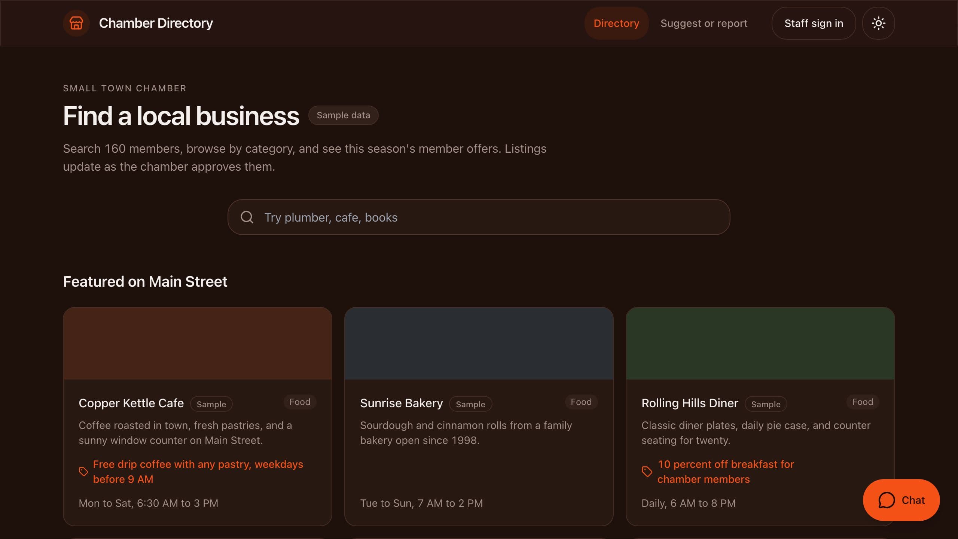Open the Sunrise Bakery listing
This screenshot has width=958, height=539.
click(x=401, y=403)
